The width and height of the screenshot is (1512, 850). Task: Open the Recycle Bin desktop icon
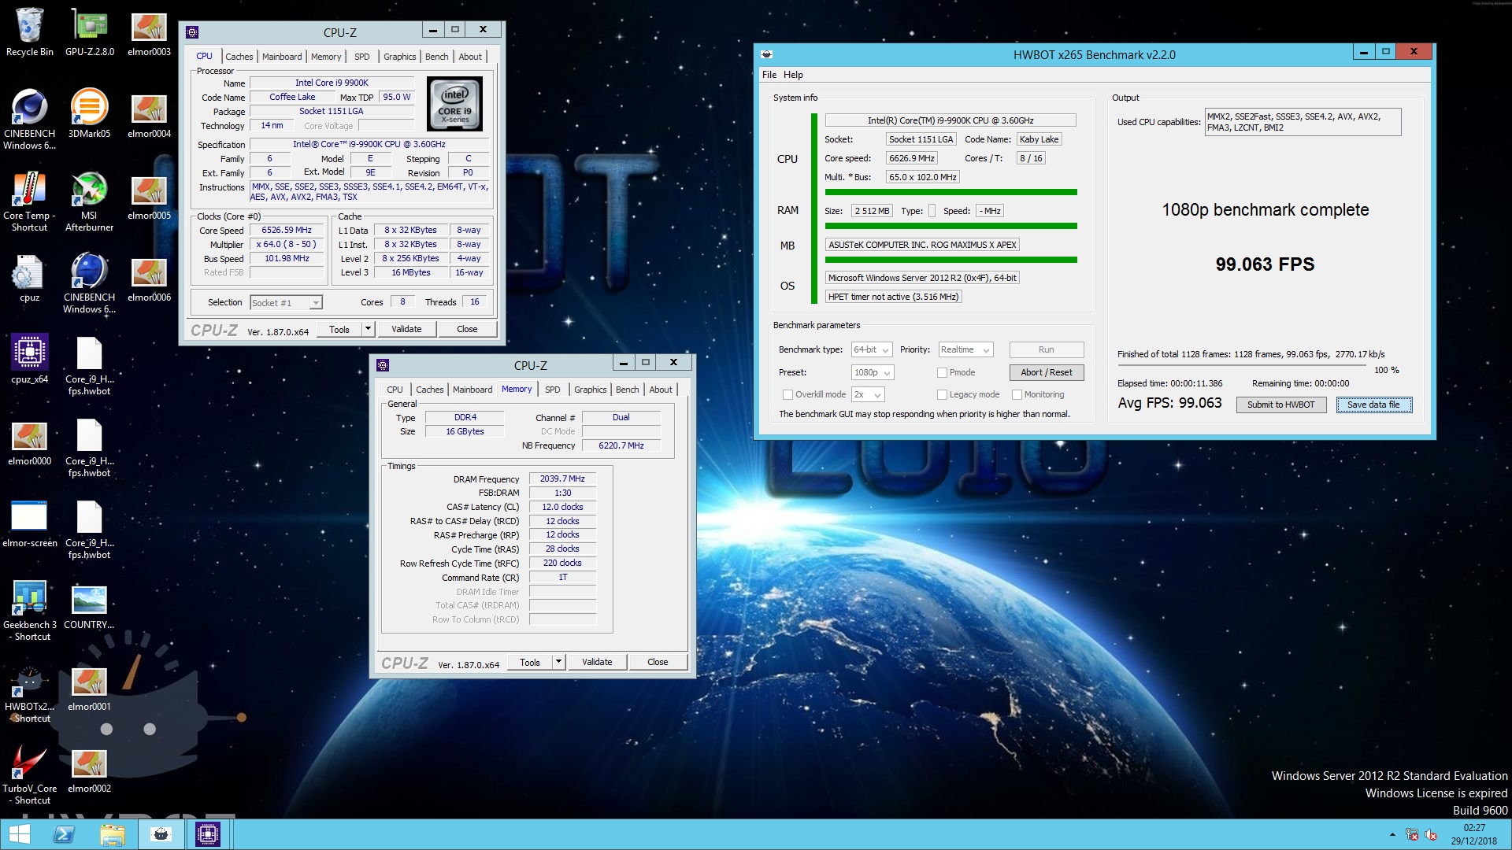[x=29, y=31]
